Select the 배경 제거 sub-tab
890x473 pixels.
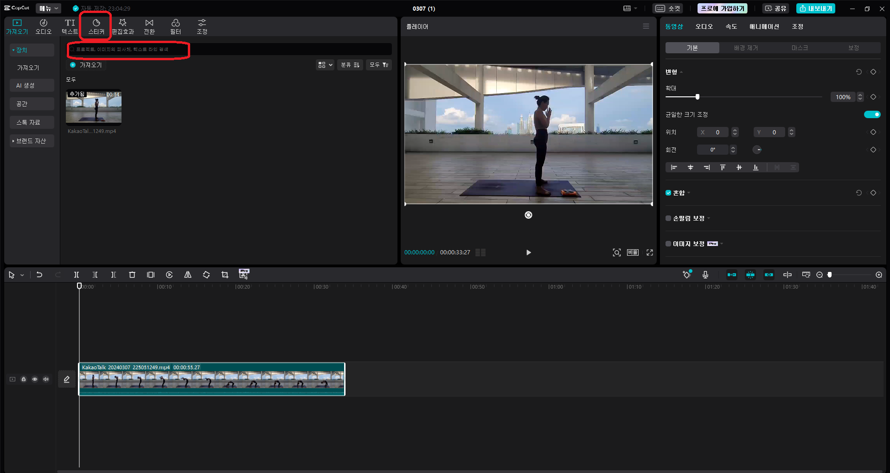pos(746,48)
